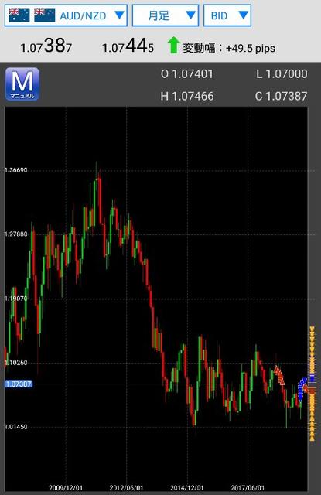Click the blue buy markers near current price

click(302, 390)
